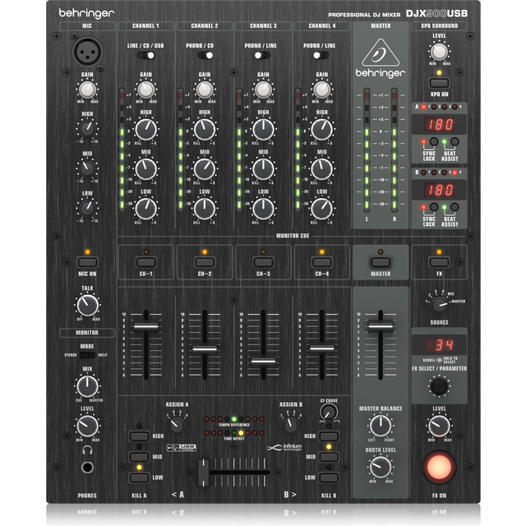This screenshot has height=526, width=526.
Task: Click the Channel 3 LOW knob
Action: pos(263,209)
